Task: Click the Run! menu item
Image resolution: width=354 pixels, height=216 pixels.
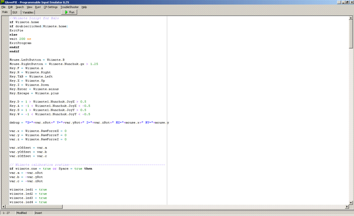Action: (38, 7)
